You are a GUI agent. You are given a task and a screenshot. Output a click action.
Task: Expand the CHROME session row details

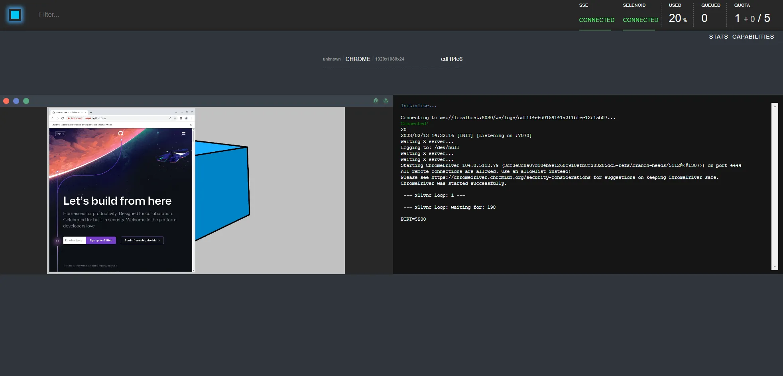click(x=358, y=59)
